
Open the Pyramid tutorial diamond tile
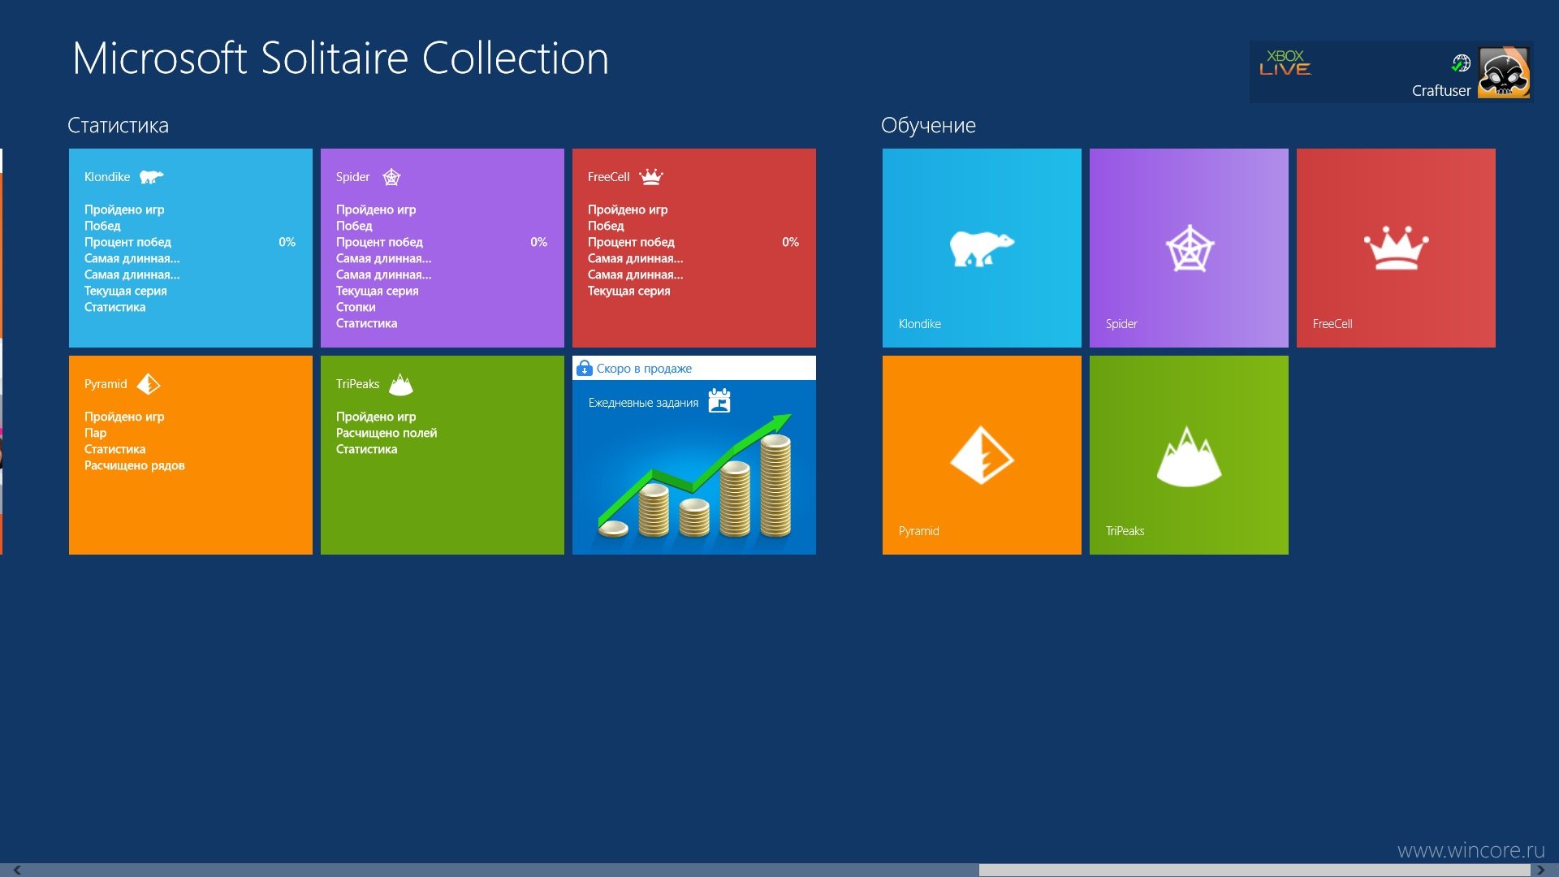point(982,455)
